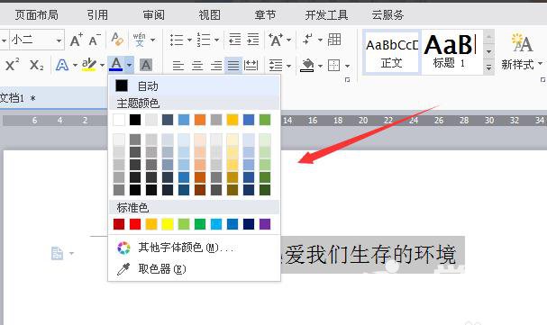Open the font size 小二 dropdown
The height and width of the screenshot is (325, 547).
click(x=59, y=41)
